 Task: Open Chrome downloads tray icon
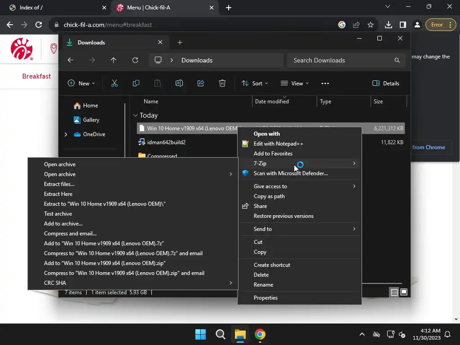click(x=389, y=25)
